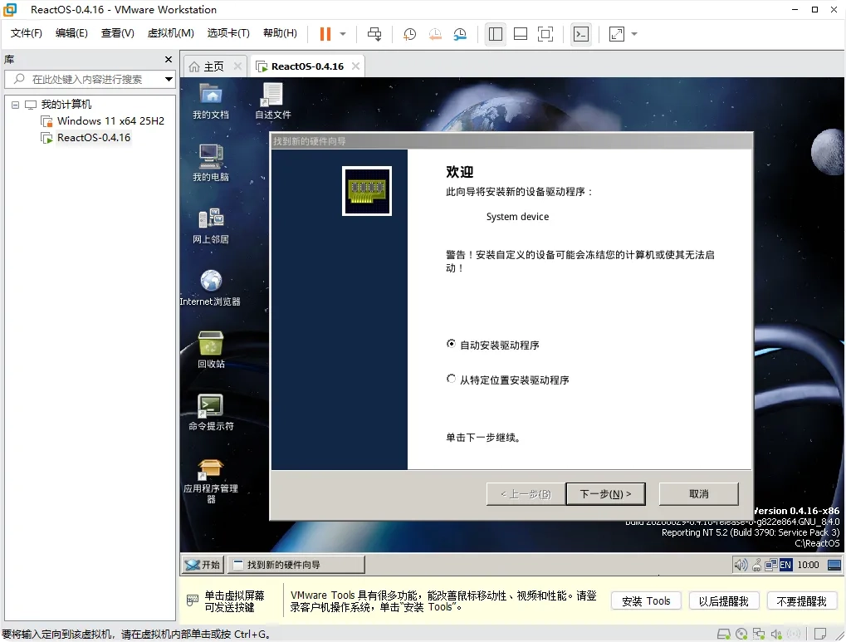The height and width of the screenshot is (642, 846).
Task: Click the 应用程序管理器 desktop icon
Action: [x=211, y=481]
